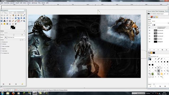This screenshot has height=95, width=169.
Task: Click the Circle Fuzzy brush name field
Action: point(16,37)
